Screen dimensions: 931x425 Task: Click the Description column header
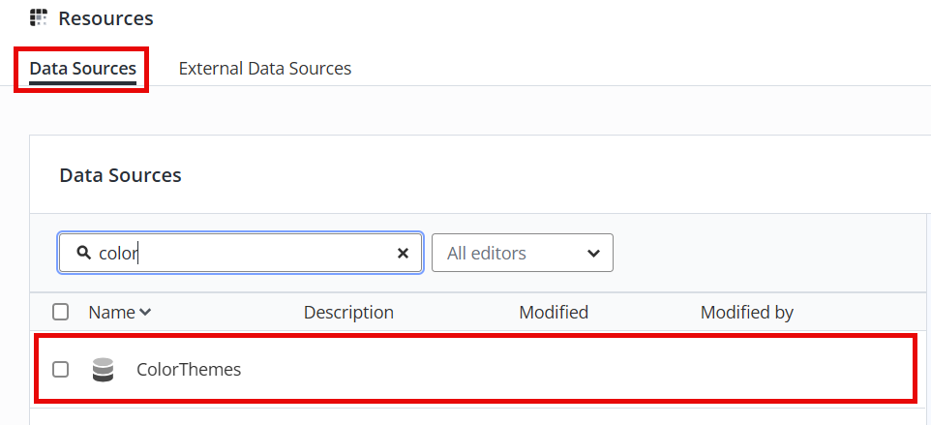(x=348, y=313)
